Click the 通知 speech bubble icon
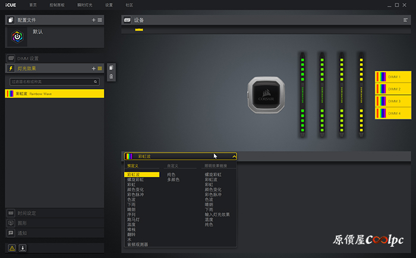The width and height of the screenshot is (416, 258). [x=11, y=233]
